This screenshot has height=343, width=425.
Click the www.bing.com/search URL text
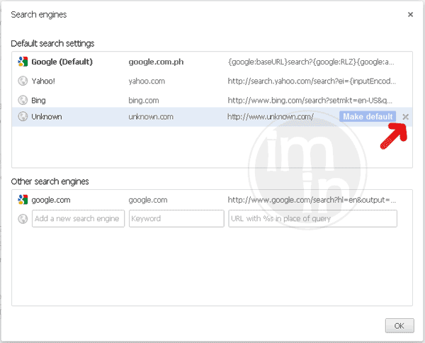click(310, 101)
